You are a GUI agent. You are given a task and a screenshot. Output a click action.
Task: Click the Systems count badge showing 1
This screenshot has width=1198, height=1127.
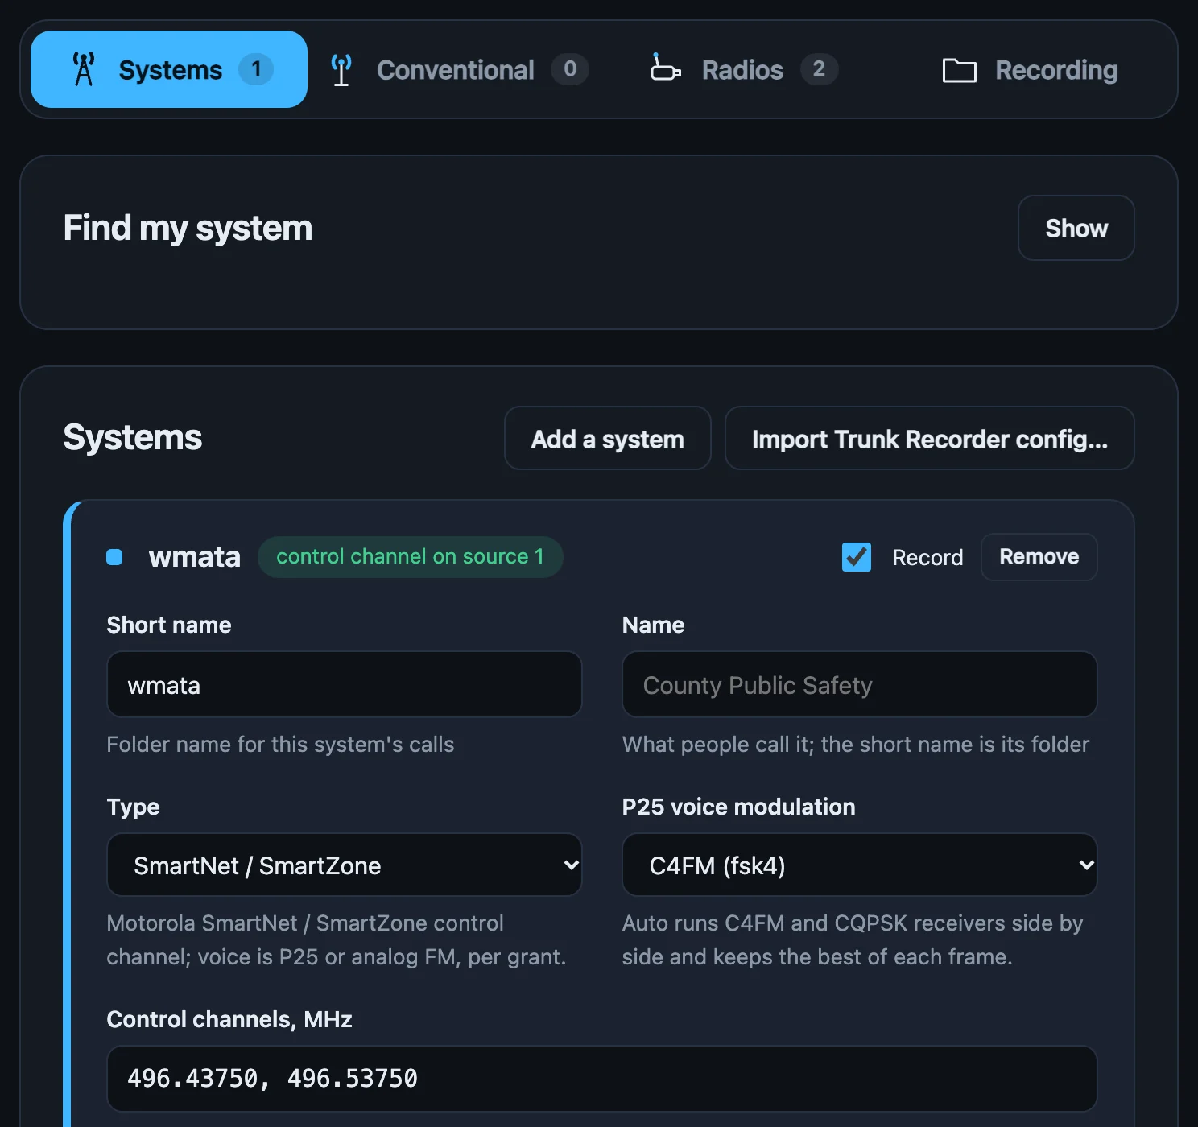tap(256, 69)
